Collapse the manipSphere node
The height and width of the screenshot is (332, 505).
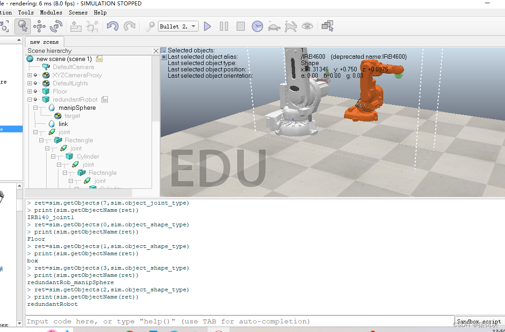tap(35, 108)
